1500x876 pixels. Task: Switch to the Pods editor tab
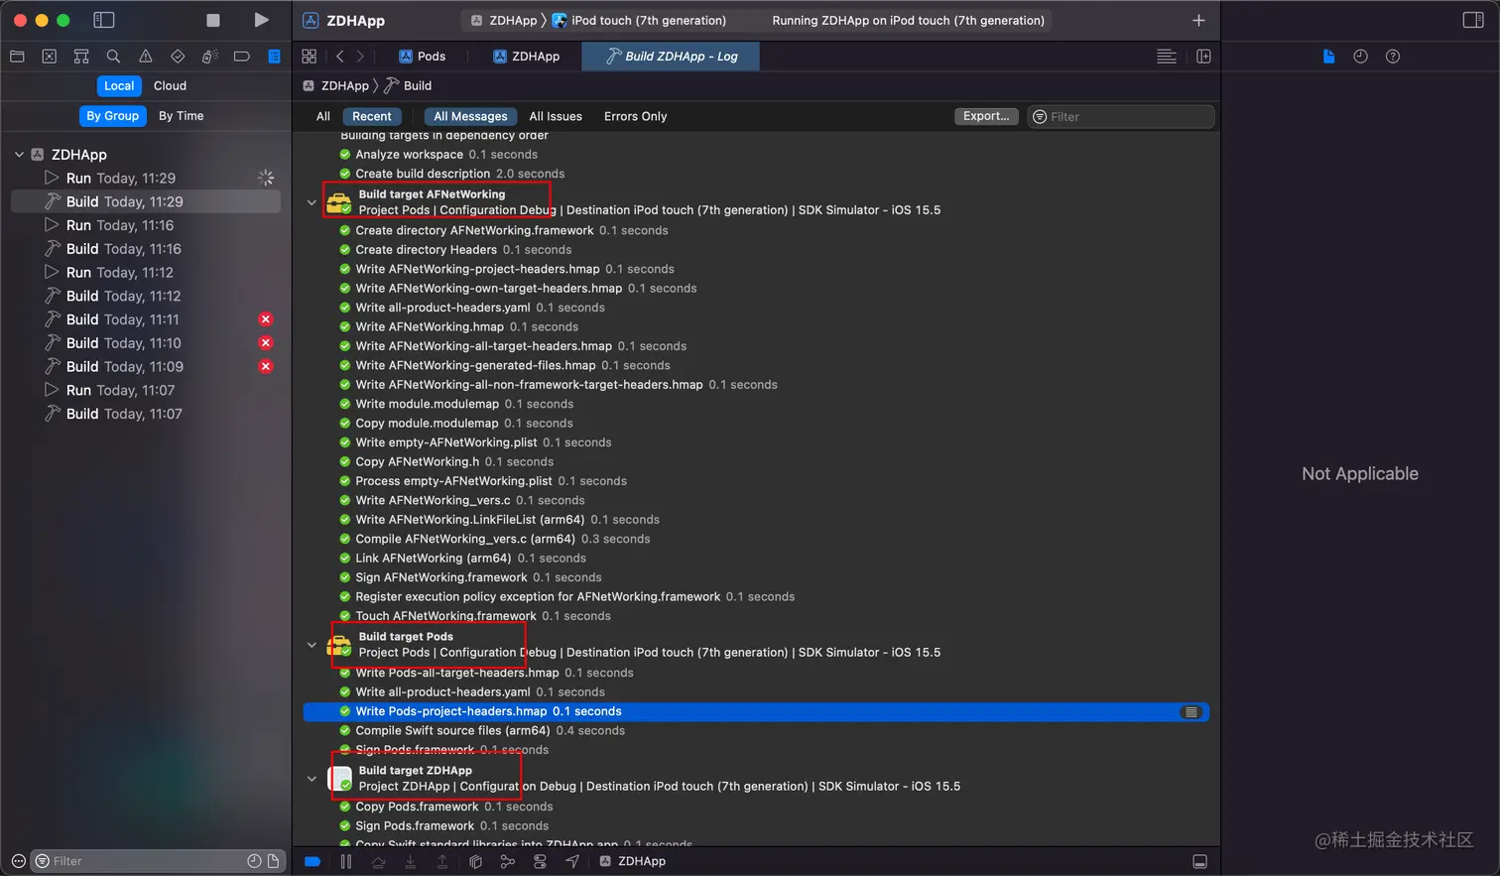(x=423, y=57)
